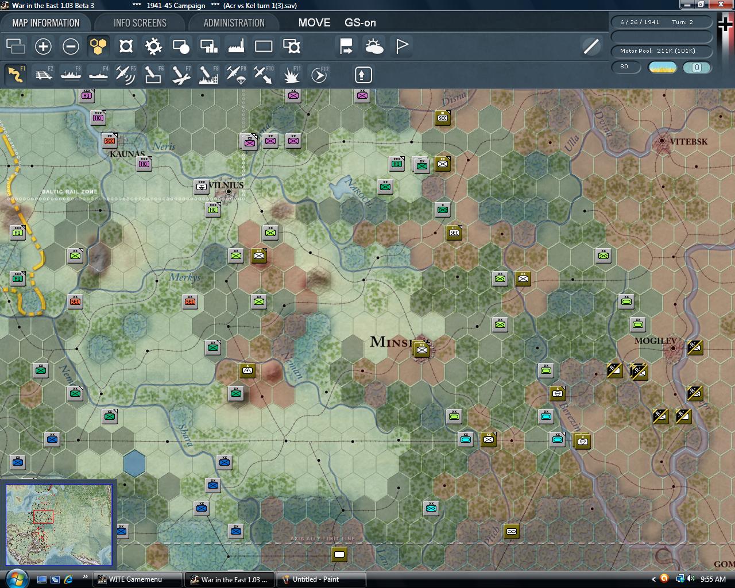The width and height of the screenshot is (735, 588).
Task: Toggle the highlighted hex grid overlay
Action: [x=98, y=46]
